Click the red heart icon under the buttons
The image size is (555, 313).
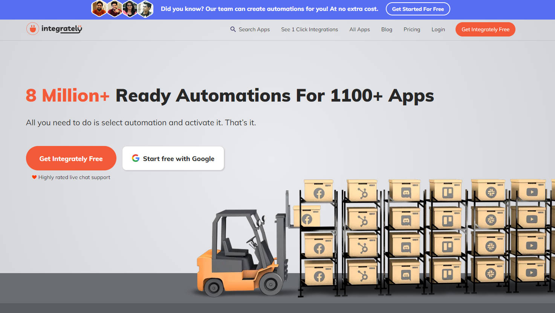click(x=34, y=177)
